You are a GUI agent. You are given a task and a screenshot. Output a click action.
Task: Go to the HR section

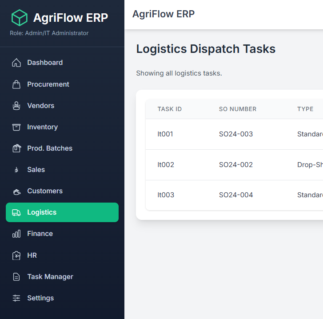click(32, 255)
